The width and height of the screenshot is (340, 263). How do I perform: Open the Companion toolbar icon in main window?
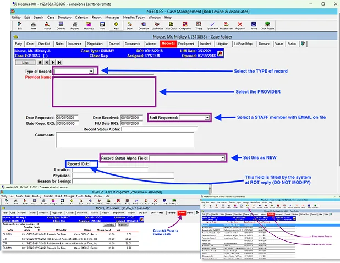point(185,25)
